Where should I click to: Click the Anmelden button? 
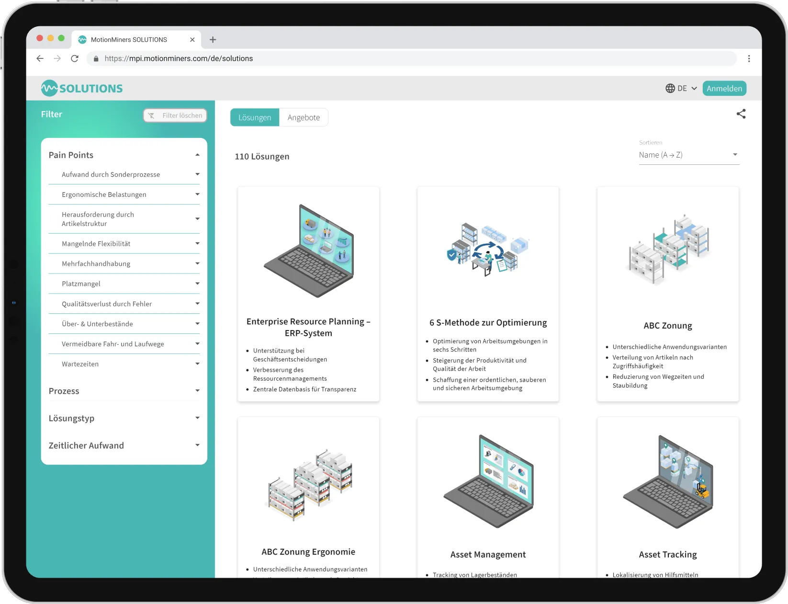(x=724, y=88)
